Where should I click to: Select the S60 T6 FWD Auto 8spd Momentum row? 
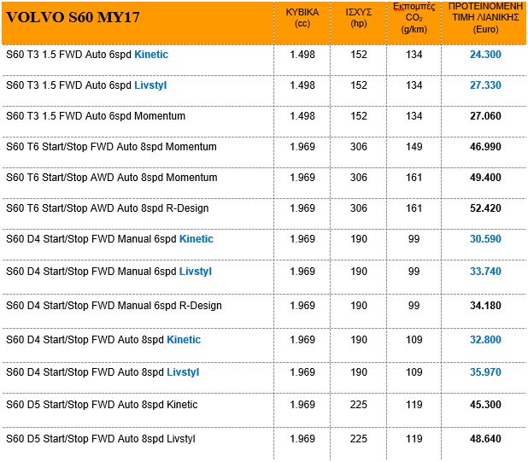click(111, 147)
